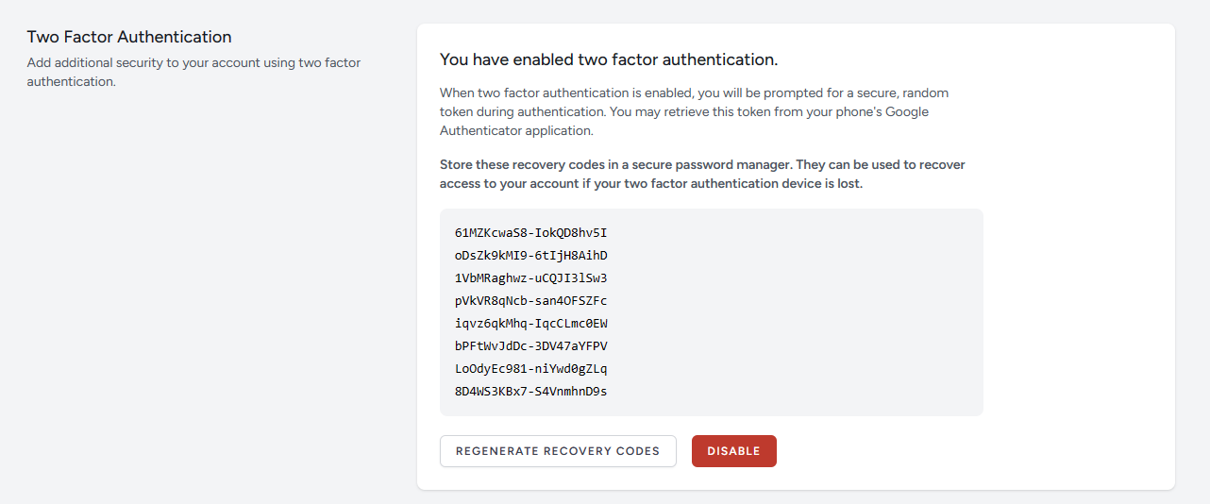Select recovery code 1VbMRaghwz-uCQJI3lSw3

(530, 277)
